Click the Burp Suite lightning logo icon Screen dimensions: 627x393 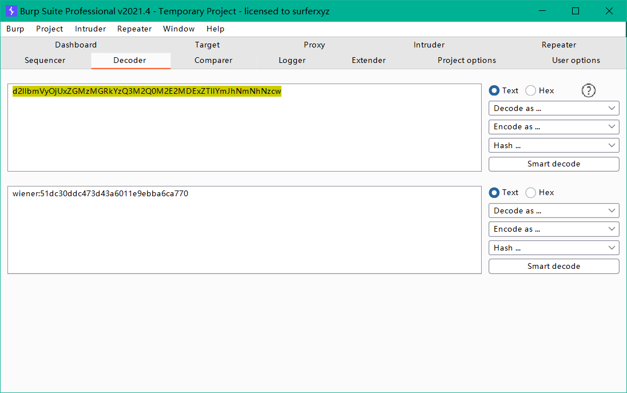[11, 11]
